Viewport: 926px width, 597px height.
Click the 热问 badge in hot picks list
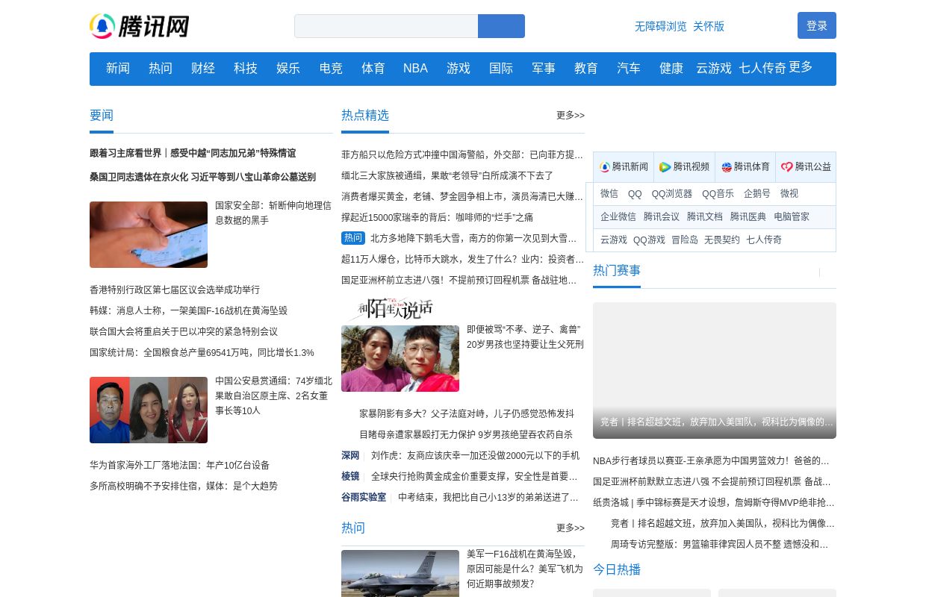[353, 238]
